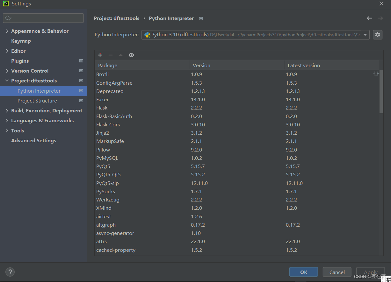Select Python Interpreter in the sidebar
Screen dimensions: 391x282
(x=43, y=91)
